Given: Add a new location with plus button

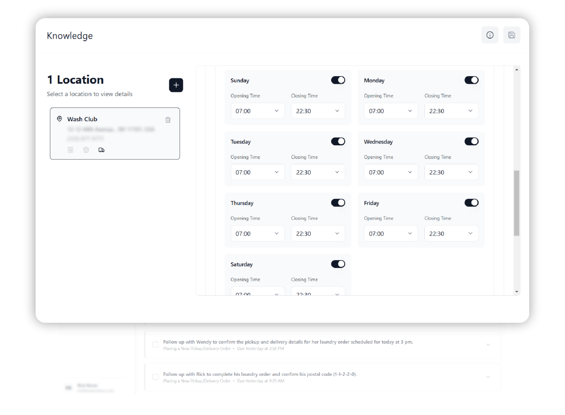Looking at the screenshot, I should click(x=176, y=85).
